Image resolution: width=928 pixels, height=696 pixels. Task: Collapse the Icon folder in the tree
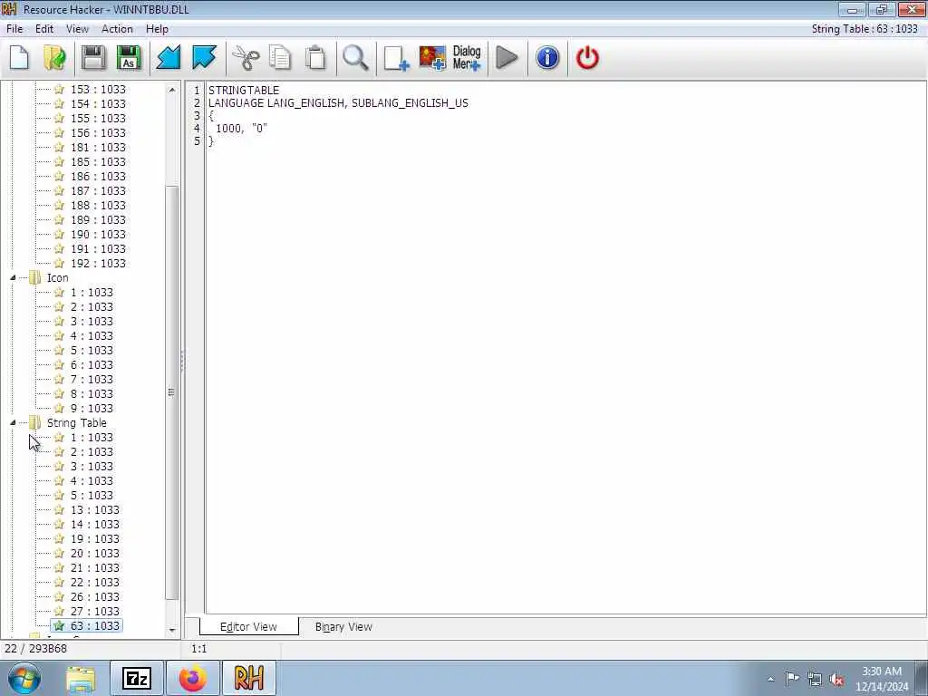point(13,277)
